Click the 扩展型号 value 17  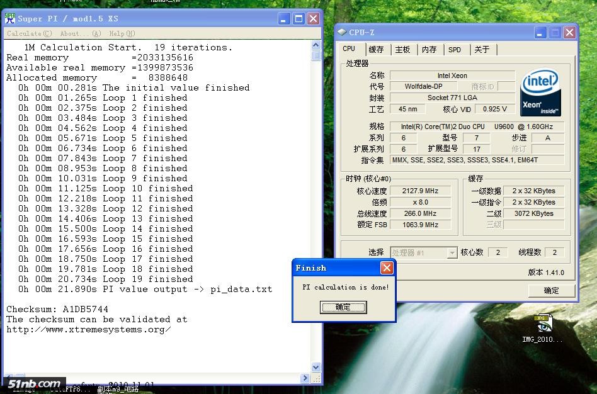(477, 149)
